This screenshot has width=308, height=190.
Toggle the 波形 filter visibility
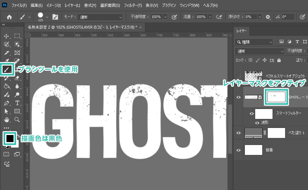point(257,123)
